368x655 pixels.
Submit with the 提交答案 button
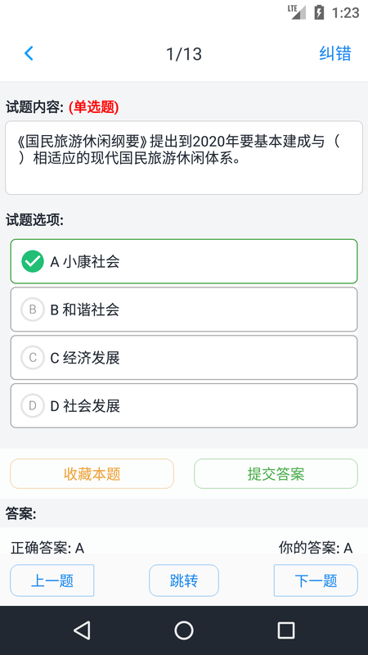click(276, 474)
